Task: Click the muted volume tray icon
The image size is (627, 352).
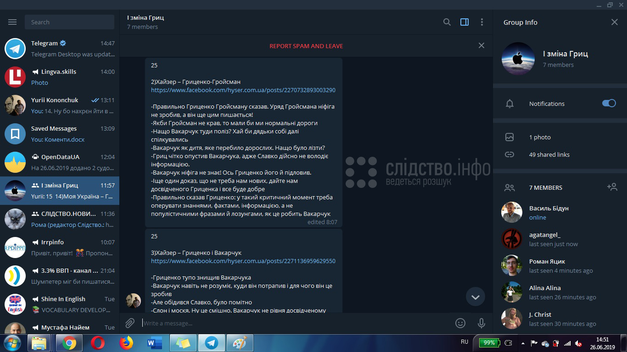Action: point(579,343)
